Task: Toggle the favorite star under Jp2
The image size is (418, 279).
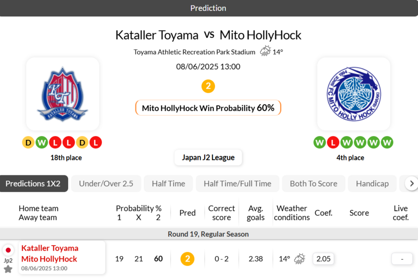Action: click(x=8, y=269)
